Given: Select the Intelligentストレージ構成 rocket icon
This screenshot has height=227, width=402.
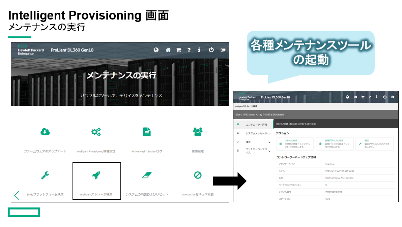Looking at the screenshot, I should [97, 175].
